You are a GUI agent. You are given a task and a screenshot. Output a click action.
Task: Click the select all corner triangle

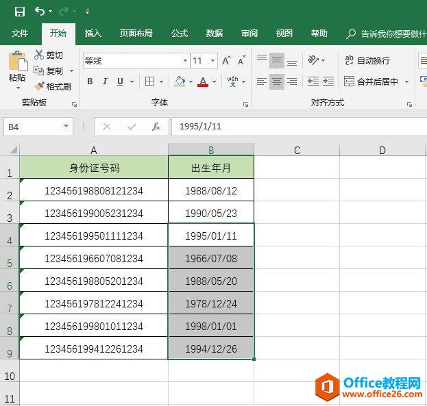13,150
